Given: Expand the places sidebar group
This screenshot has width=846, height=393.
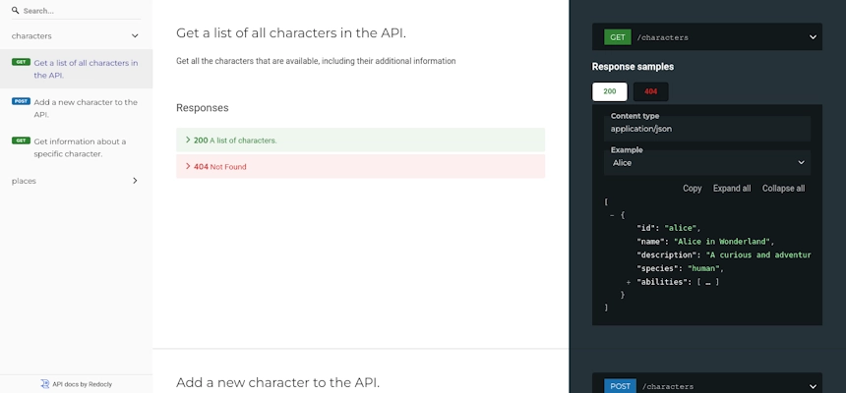Looking at the screenshot, I should click(76, 181).
